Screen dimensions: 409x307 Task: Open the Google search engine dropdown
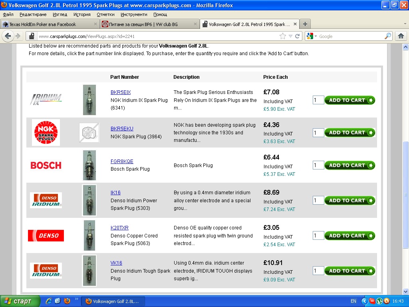(x=312, y=36)
